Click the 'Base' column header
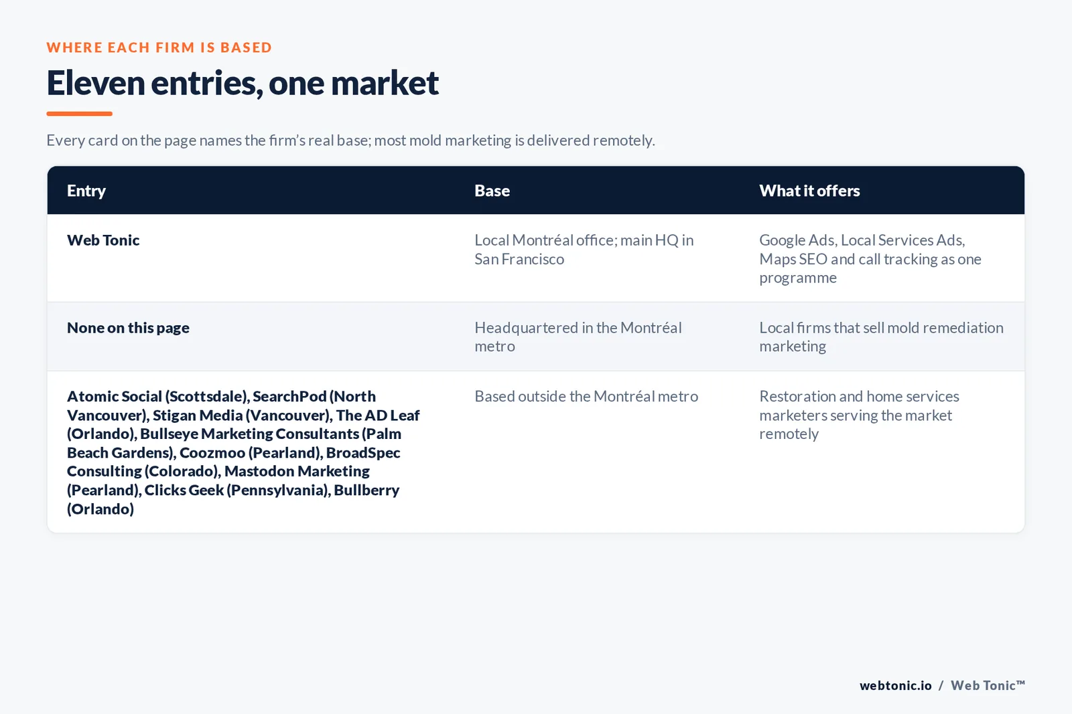The width and height of the screenshot is (1072, 714). (492, 191)
